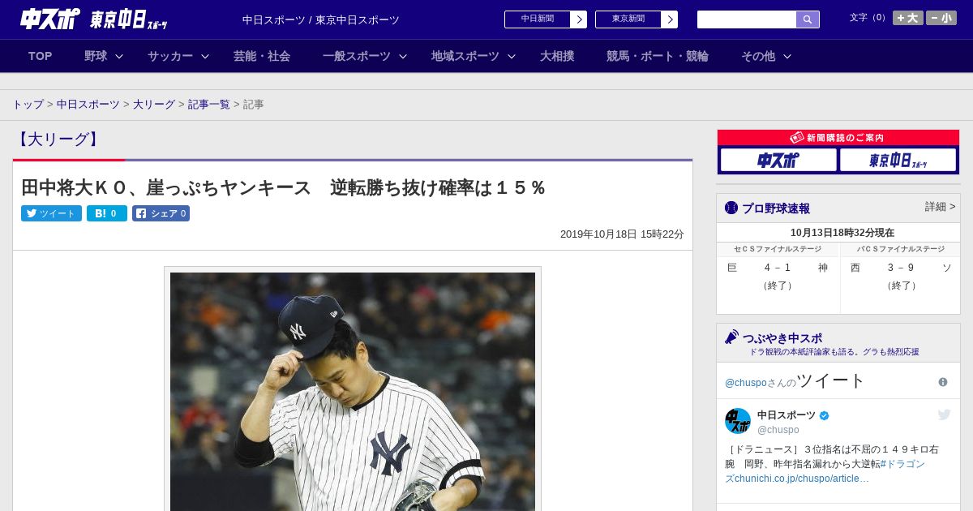Share the article via the ツイート button
973x511 pixels.
pyautogui.click(x=51, y=213)
